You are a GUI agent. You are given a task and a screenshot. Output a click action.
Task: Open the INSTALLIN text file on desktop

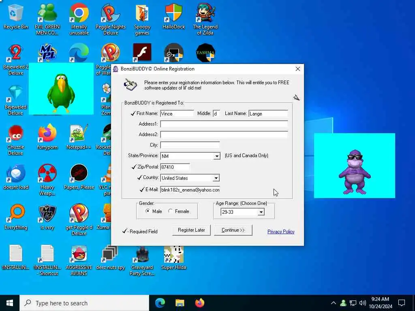[x=16, y=258]
